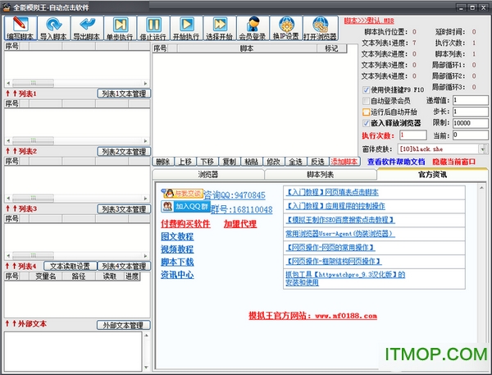Open 脚本下载 link
This screenshot has width=492, height=375.
pos(177,262)
